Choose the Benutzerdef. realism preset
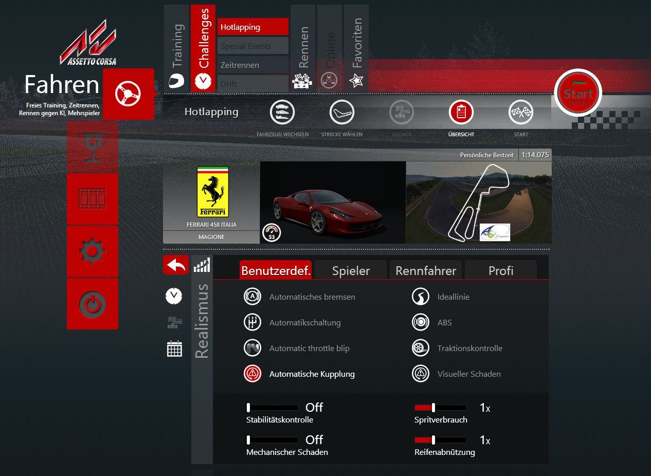This screenshot has height=476, width=651. pos(276,270)
